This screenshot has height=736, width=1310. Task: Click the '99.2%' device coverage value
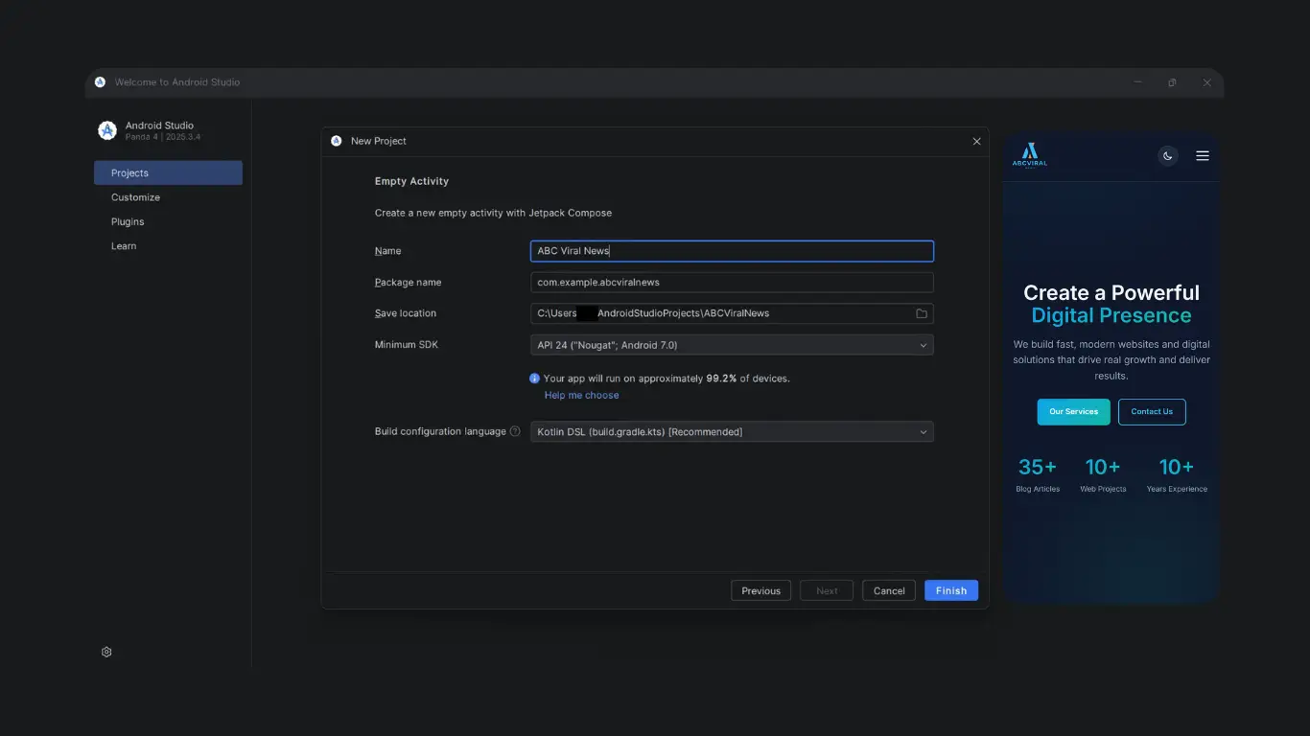pos(721,379)
